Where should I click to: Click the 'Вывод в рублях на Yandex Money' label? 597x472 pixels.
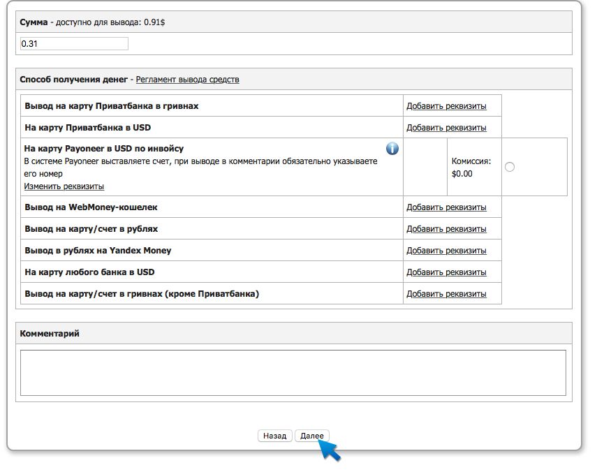coord(98,251)
